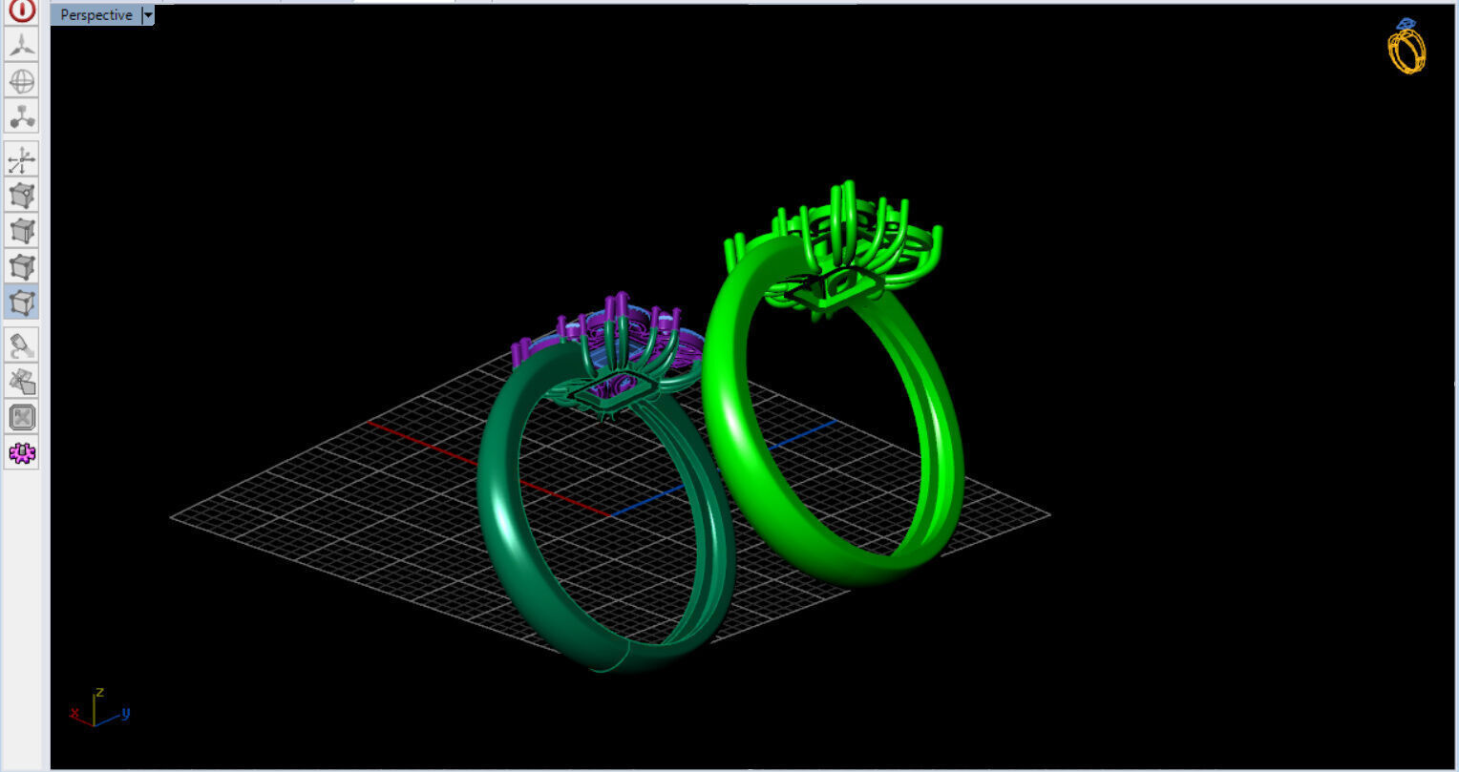Click the square frame with X arrows icon
This screenshot has height=772, width=1459.
tap(21, 417)
